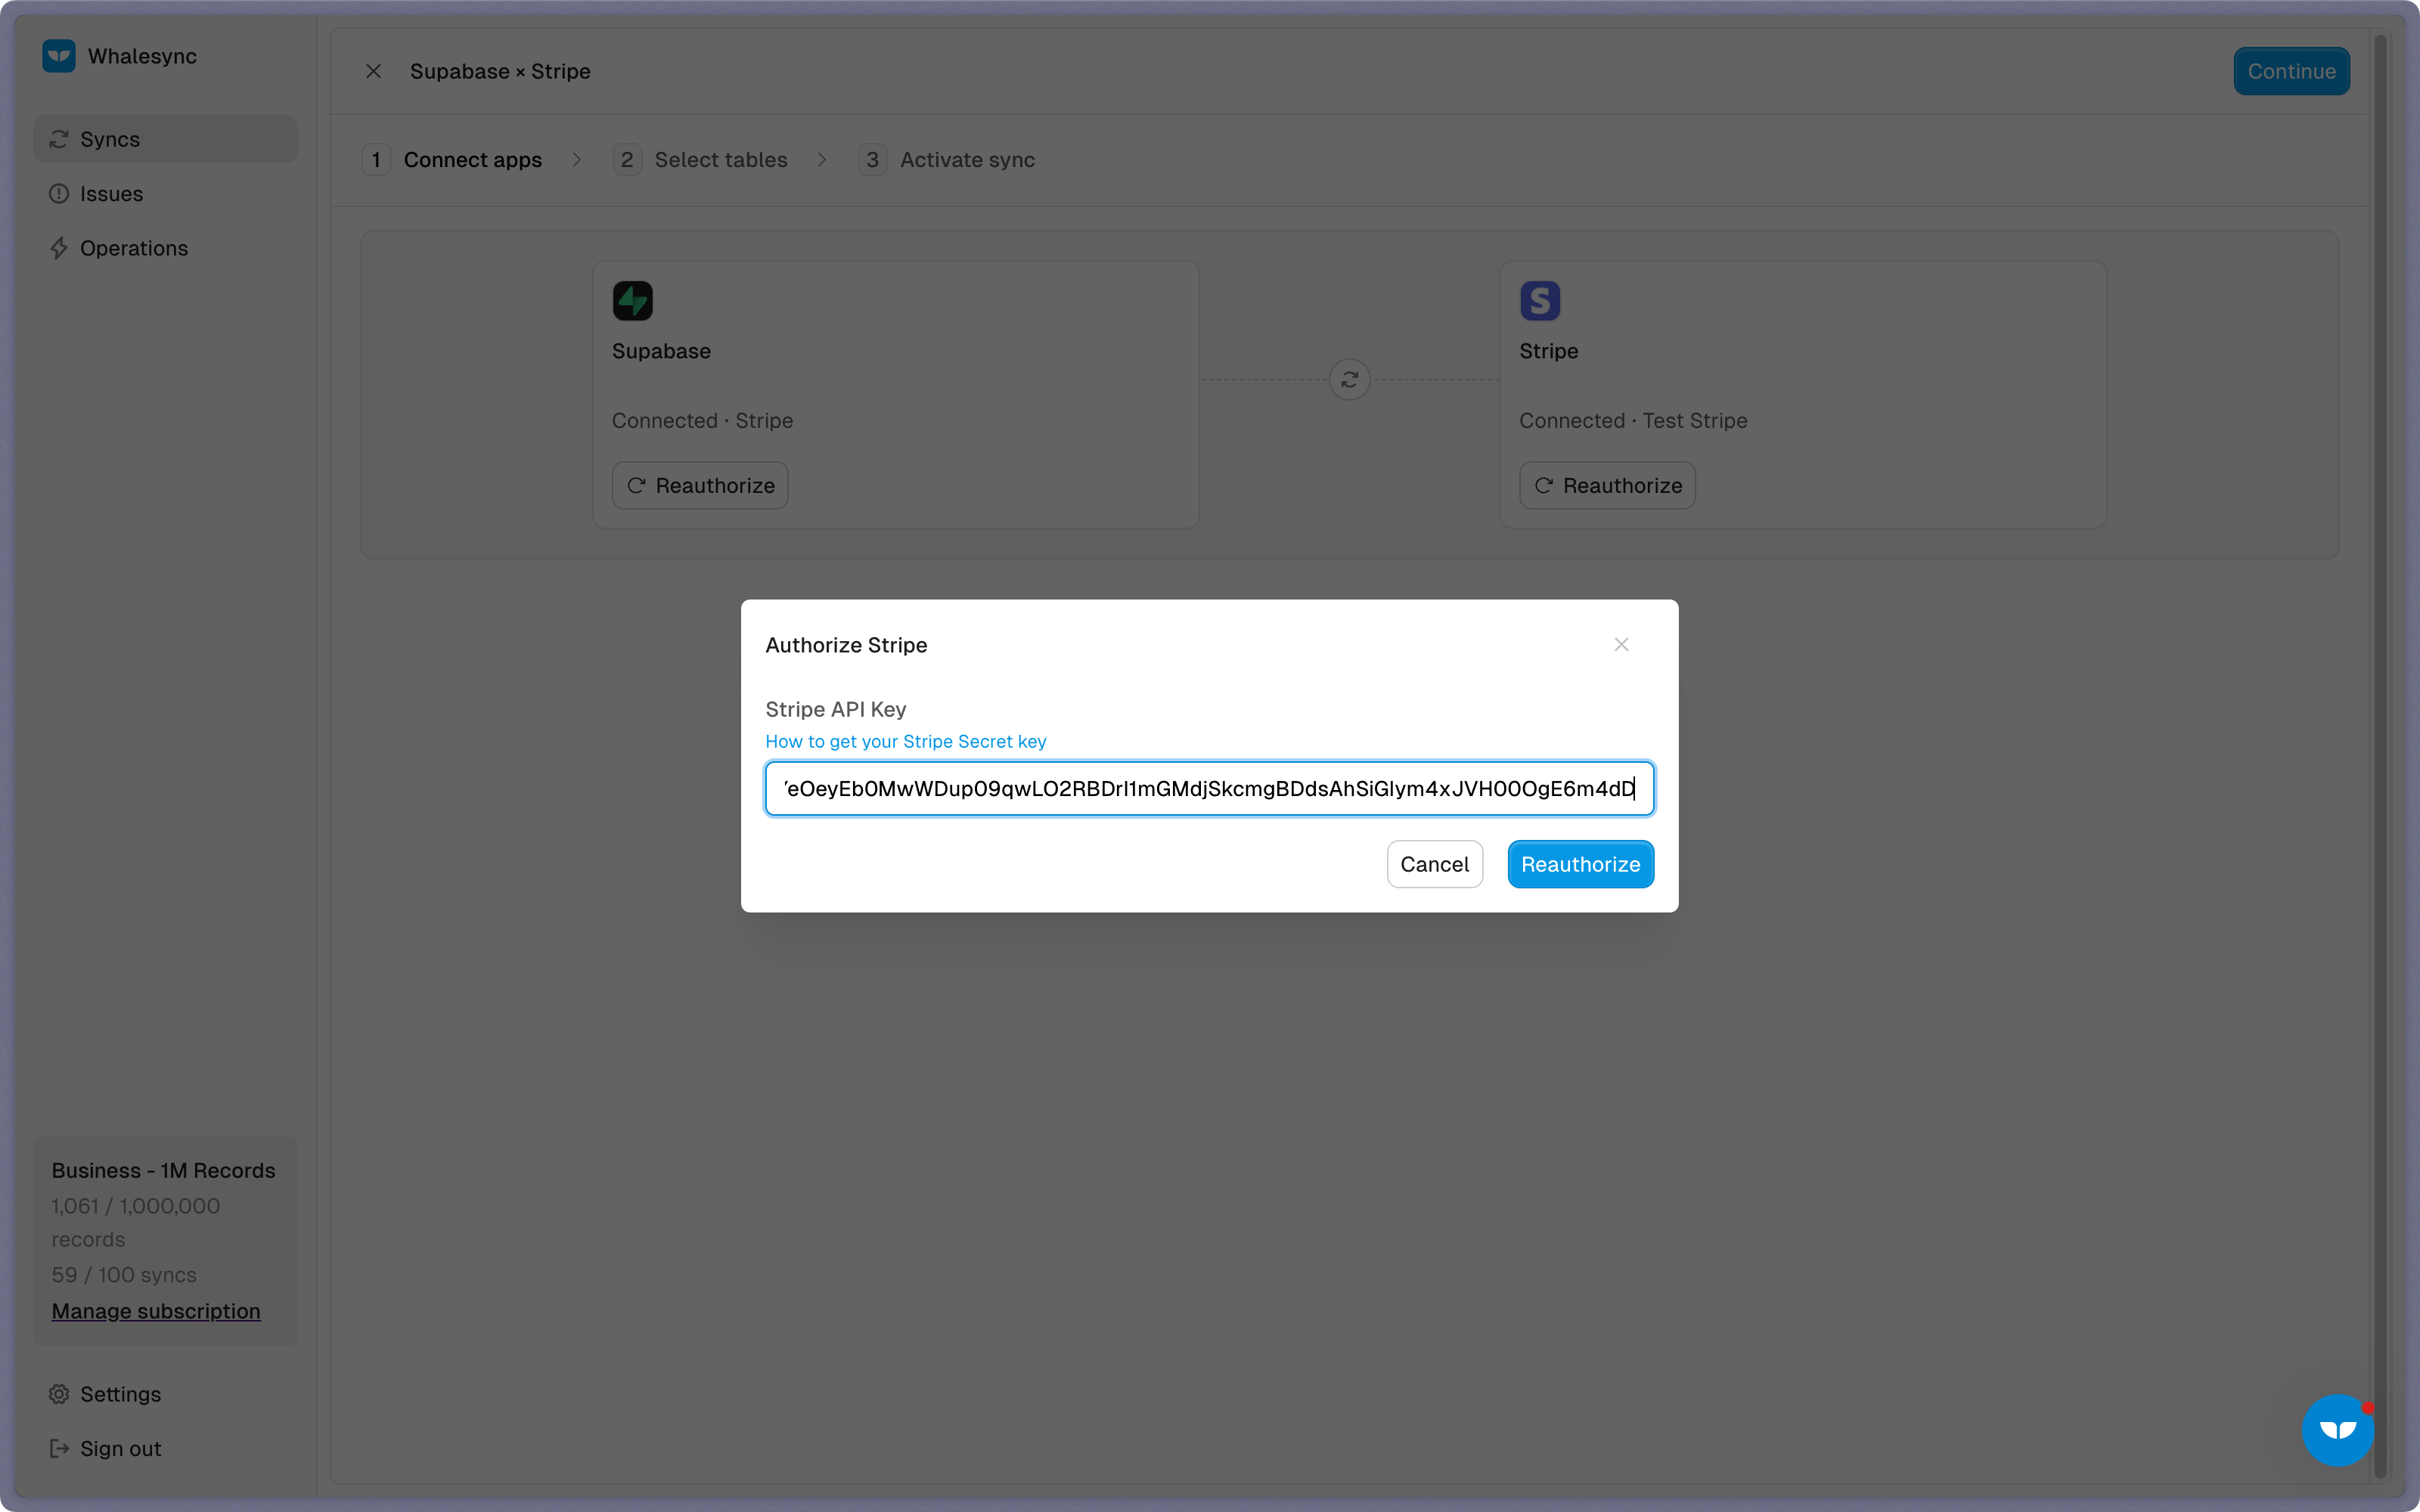Select step 1 Connect apps
2420x1512 pixels.
click(453, 160)
